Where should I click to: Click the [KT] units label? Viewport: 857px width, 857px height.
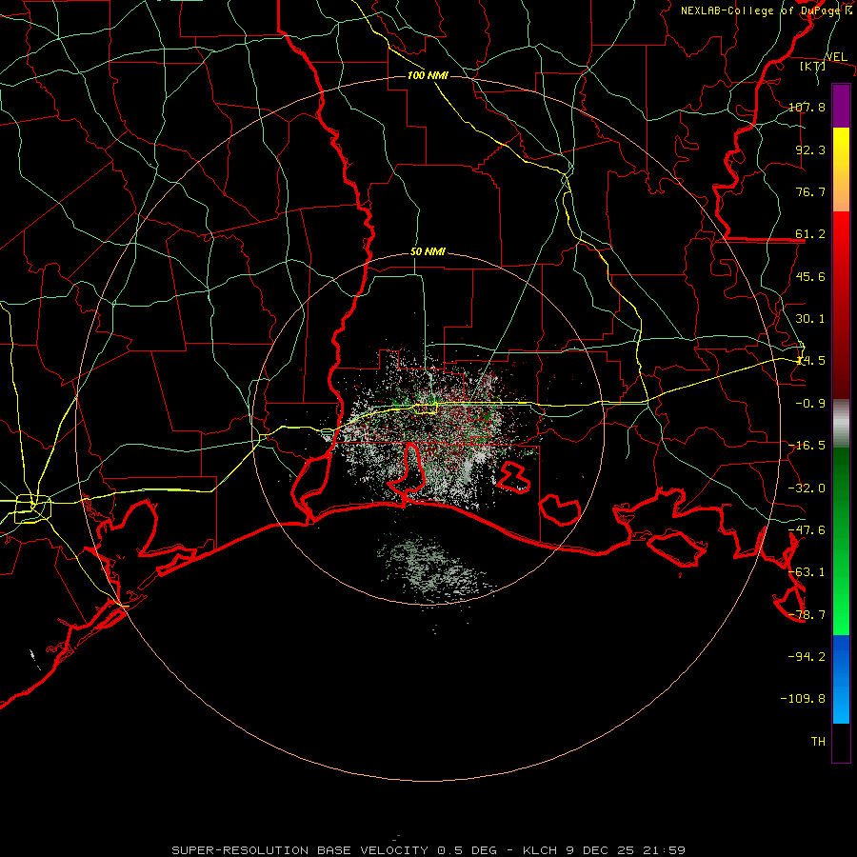click(x=812, y=66)
